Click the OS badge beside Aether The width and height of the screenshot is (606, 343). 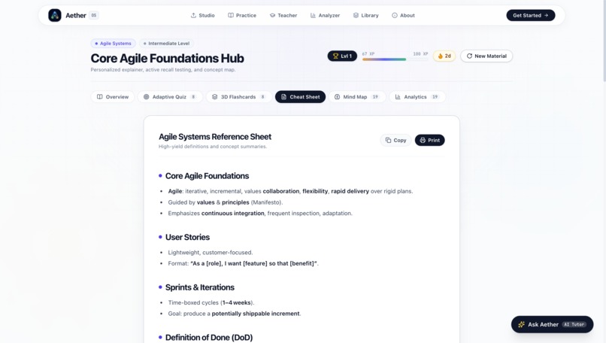click(93, 16)
